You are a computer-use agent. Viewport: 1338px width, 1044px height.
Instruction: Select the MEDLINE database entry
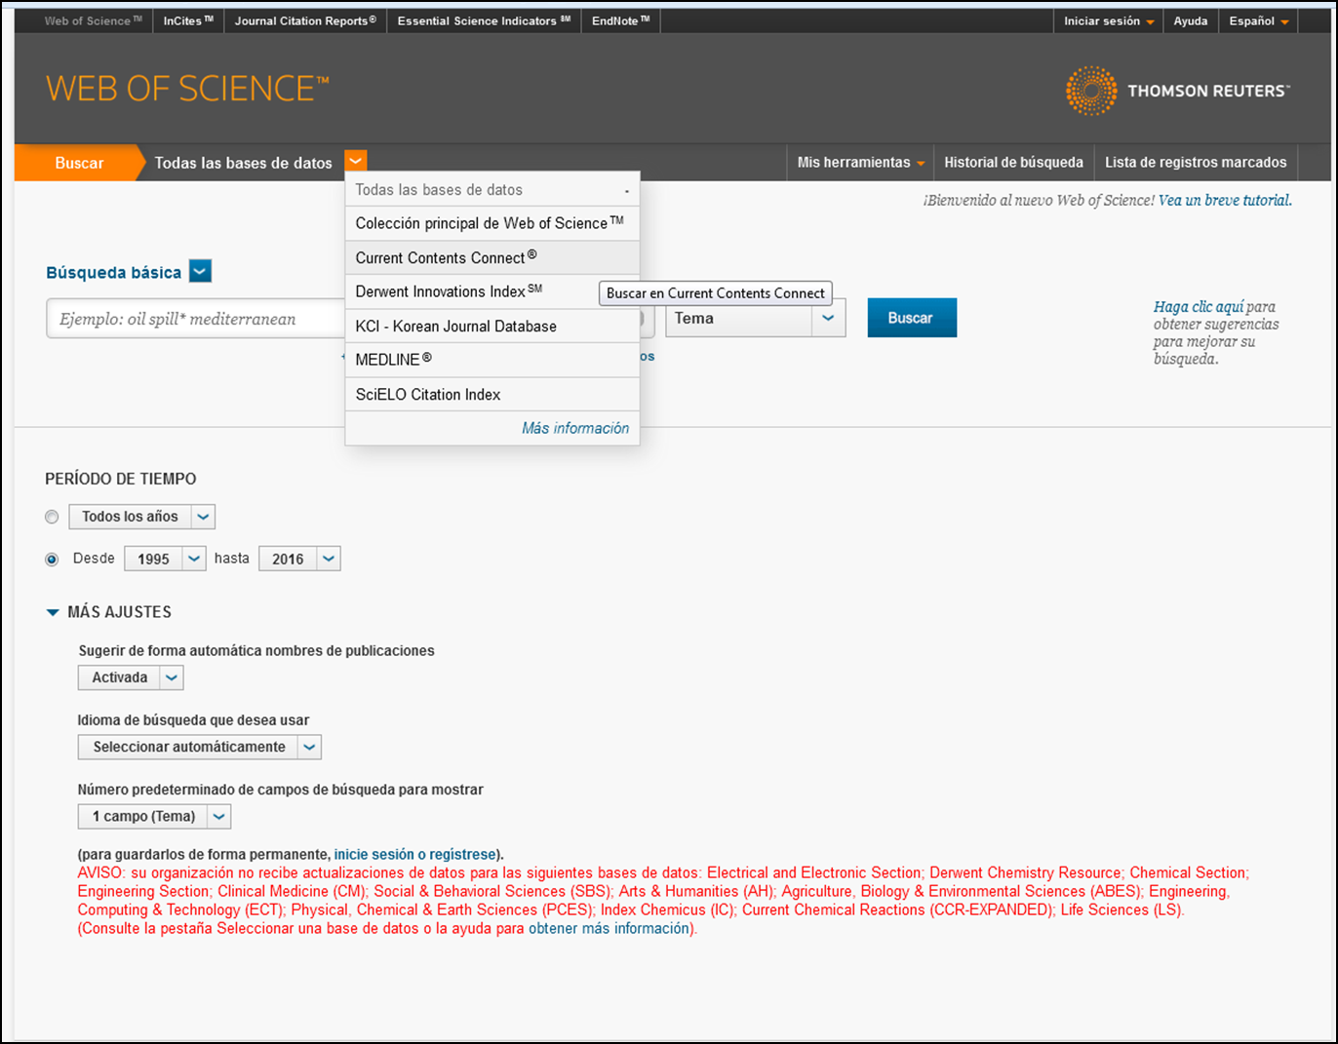coord(492,360)
